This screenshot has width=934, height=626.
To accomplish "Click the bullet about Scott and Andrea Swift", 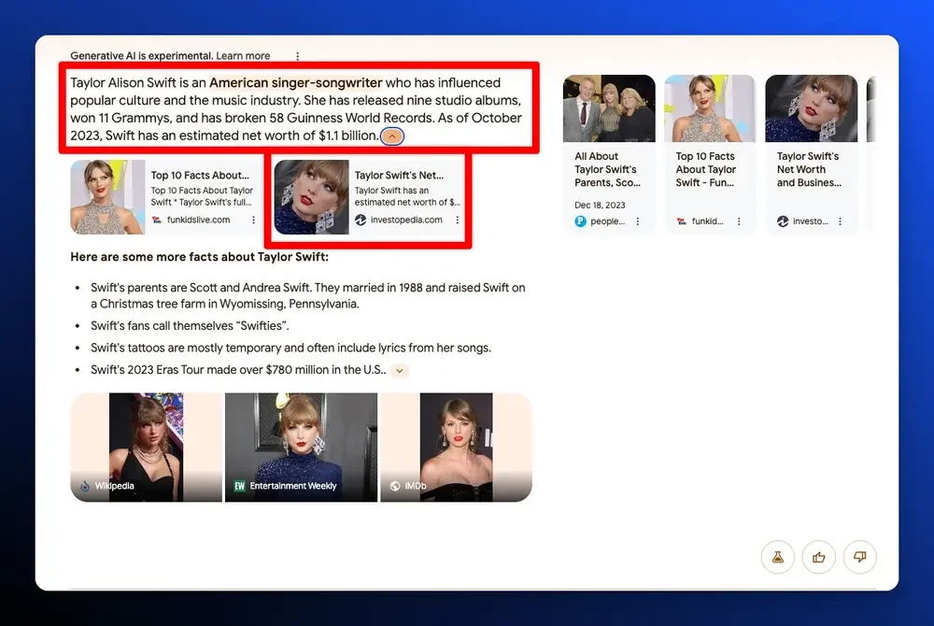I will pyautogui.click(x=308, y=295).
